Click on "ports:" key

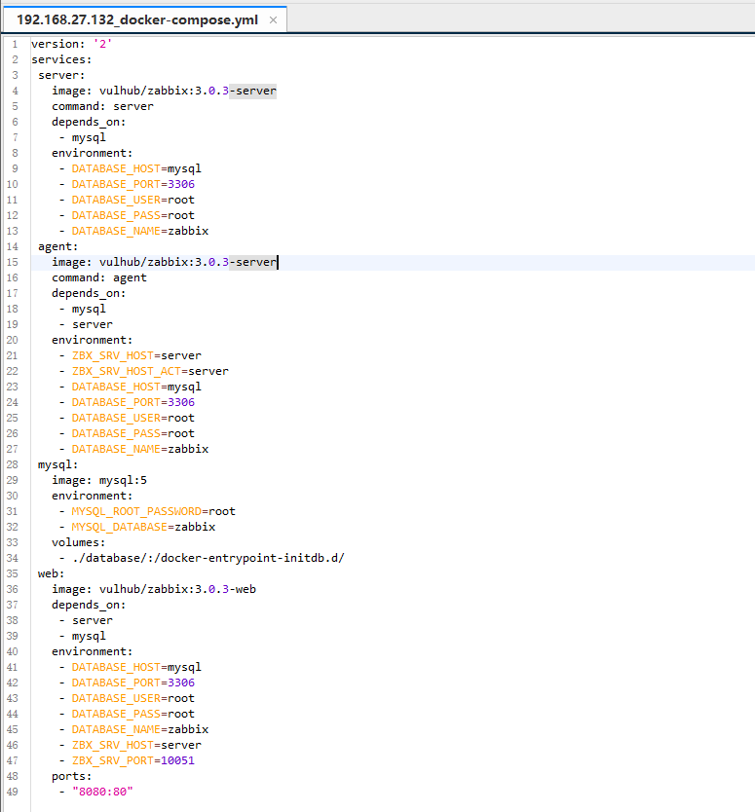coord(71,776)
